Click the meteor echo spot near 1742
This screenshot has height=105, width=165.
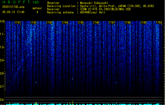pyautogui.click(x=36, y=82)
